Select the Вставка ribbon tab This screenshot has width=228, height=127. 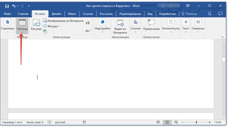click(40, 14)
